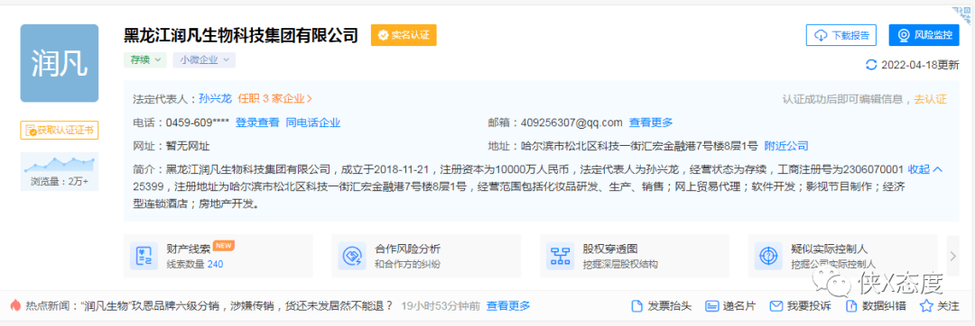The height and width of the screenshot is (326, 975).
Task: Download the company report via 下载报告
Action: click(x=840, y=35)
